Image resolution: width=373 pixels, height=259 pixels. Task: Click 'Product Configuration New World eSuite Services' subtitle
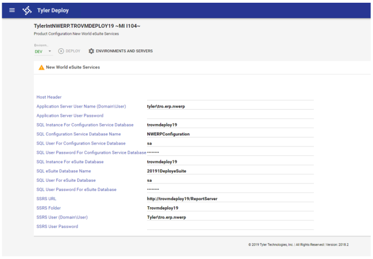pyautogui.click(x=76, y=34)
